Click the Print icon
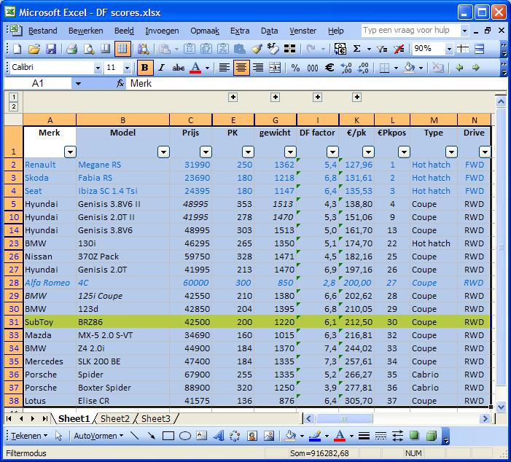The height and width of the screenshot is (462, 511). click(x=71, y=49)
